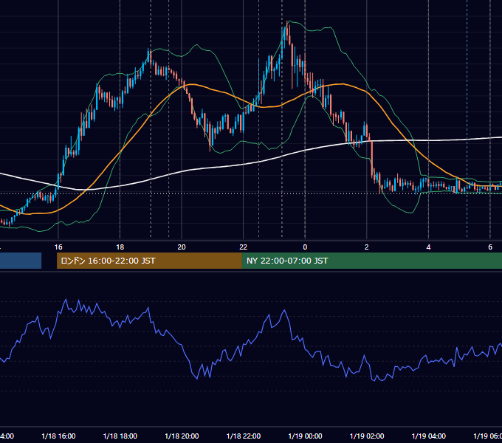Click the 1/19 04:00 bottom axis label

[x=429, y=436]
